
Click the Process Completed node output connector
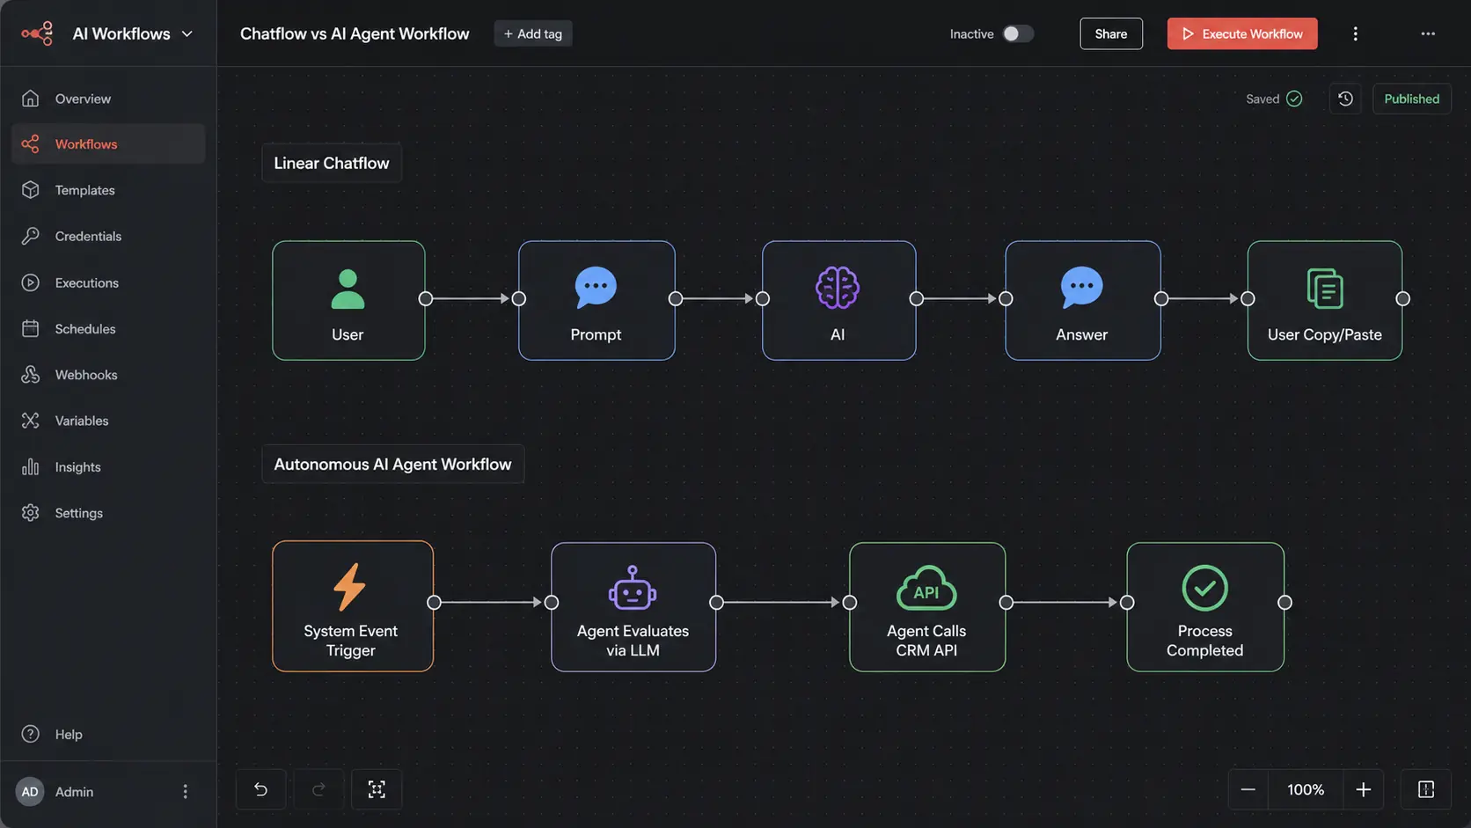(x=1285, y=602)
